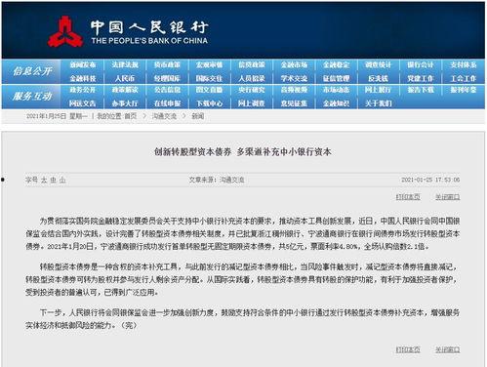Open 关于我们 menu item
This screenshot has height=367, width=487.
pos(379,103)
